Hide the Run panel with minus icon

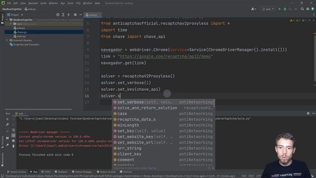pos(314,113)
